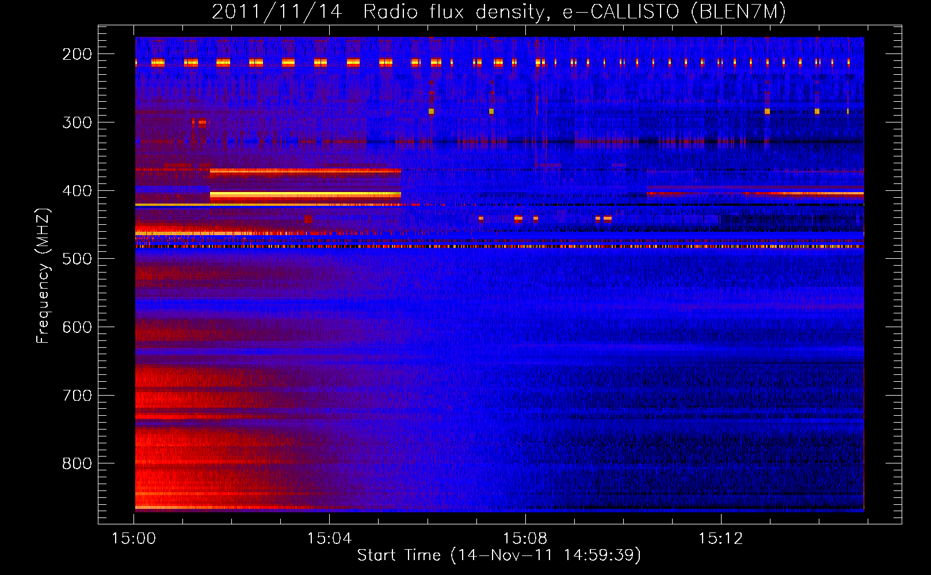Image resolution: width=931 pixels, height=575 pixels.
Task: Click the 600 frequency tick label
Action: (x=77, y=327)
